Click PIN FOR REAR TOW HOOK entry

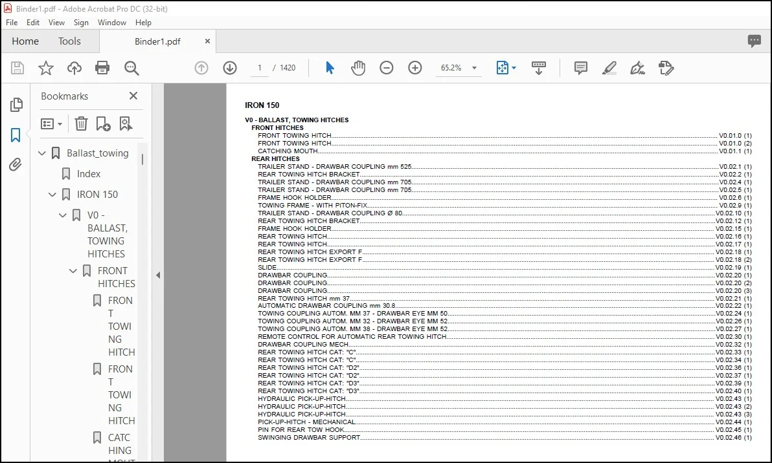tap(505, 429)
